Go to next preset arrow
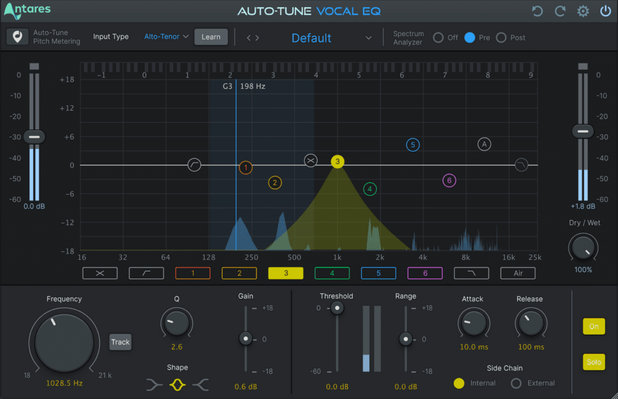 257,38
